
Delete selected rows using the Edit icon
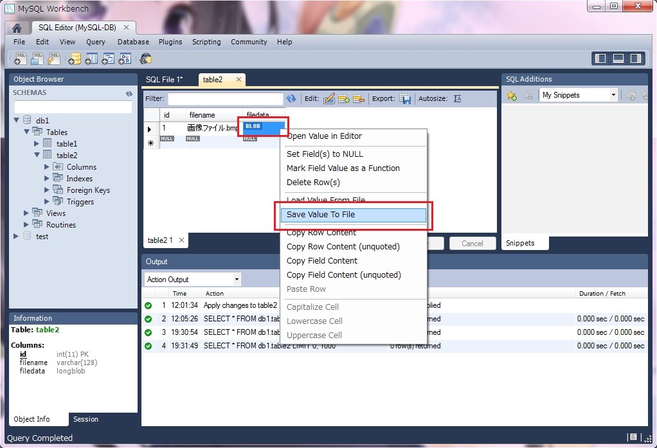coord(359,99)
